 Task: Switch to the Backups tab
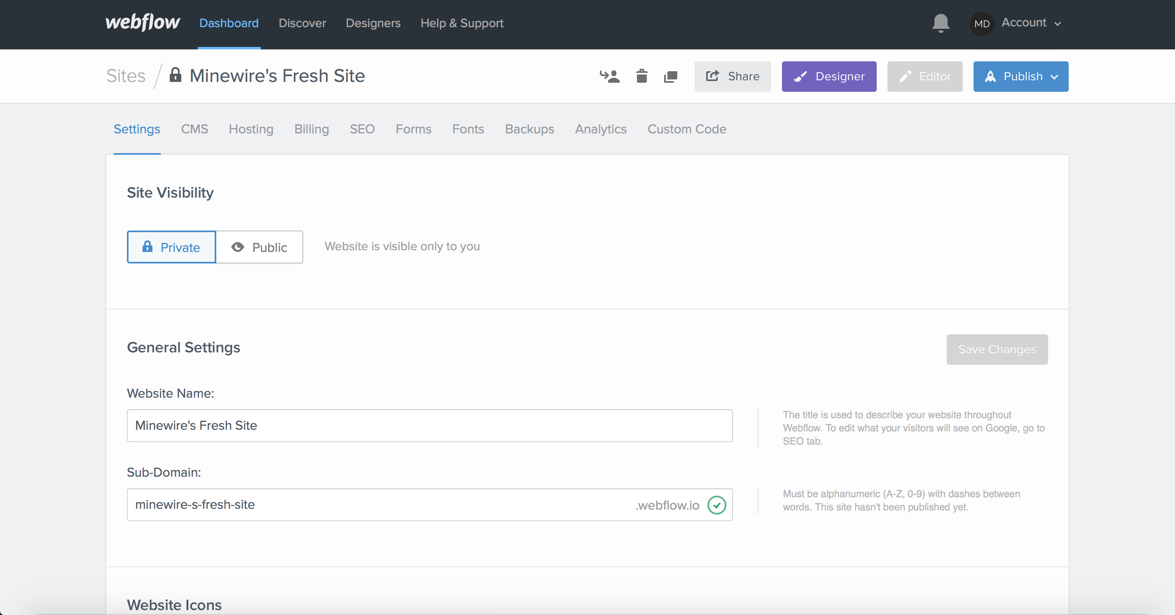pyautogui.click(x=529, y=129)
